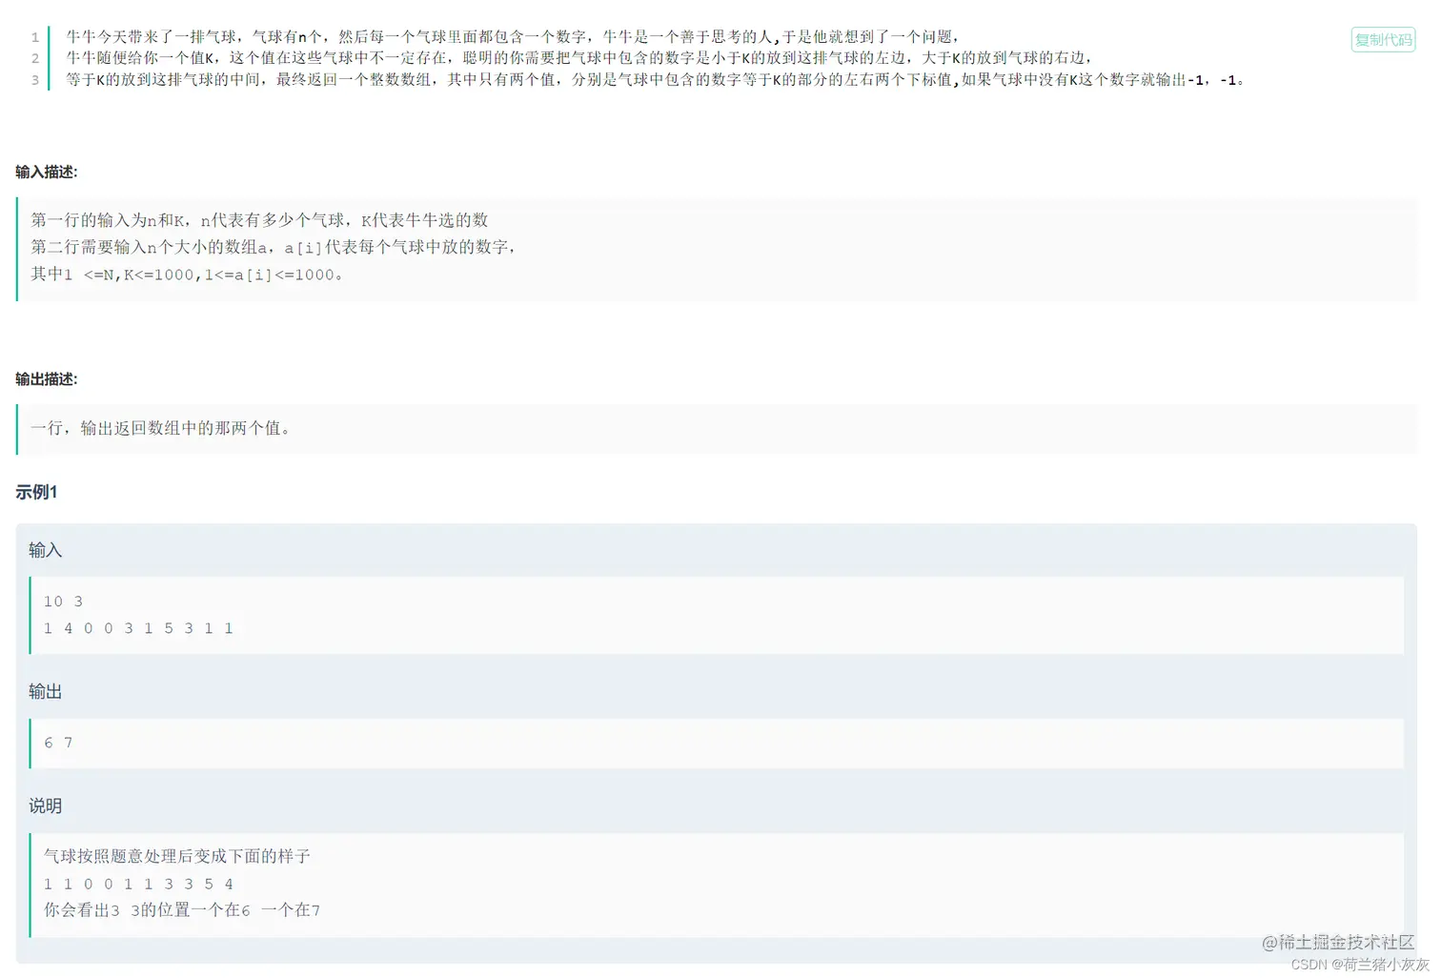Select code line number 3

point(35,80)
